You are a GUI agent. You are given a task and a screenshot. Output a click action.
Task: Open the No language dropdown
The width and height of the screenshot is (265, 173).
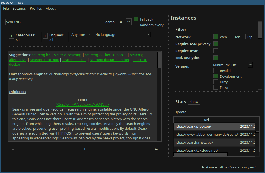pyautogui.click(x=122, y=34)
